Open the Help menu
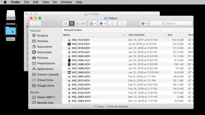 coord(79,2)
